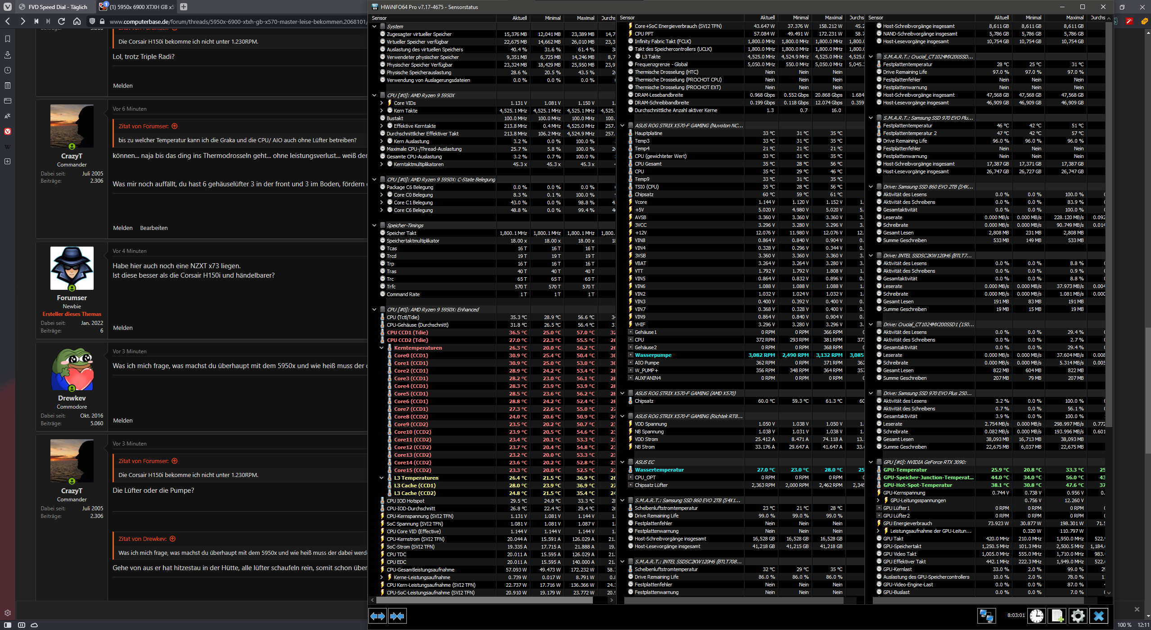Reset sensor timer with clock icon
Viewport: 1151px width, 630px height.
pyautogui.click(x=1036, y=616)
